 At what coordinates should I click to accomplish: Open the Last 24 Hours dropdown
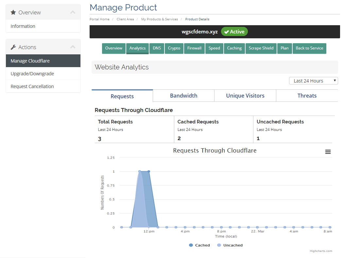click(313, 81)
